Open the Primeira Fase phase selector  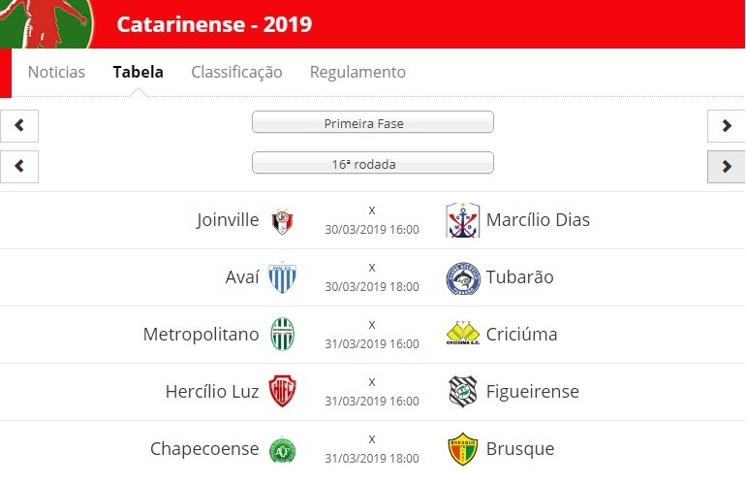point(373,122)
